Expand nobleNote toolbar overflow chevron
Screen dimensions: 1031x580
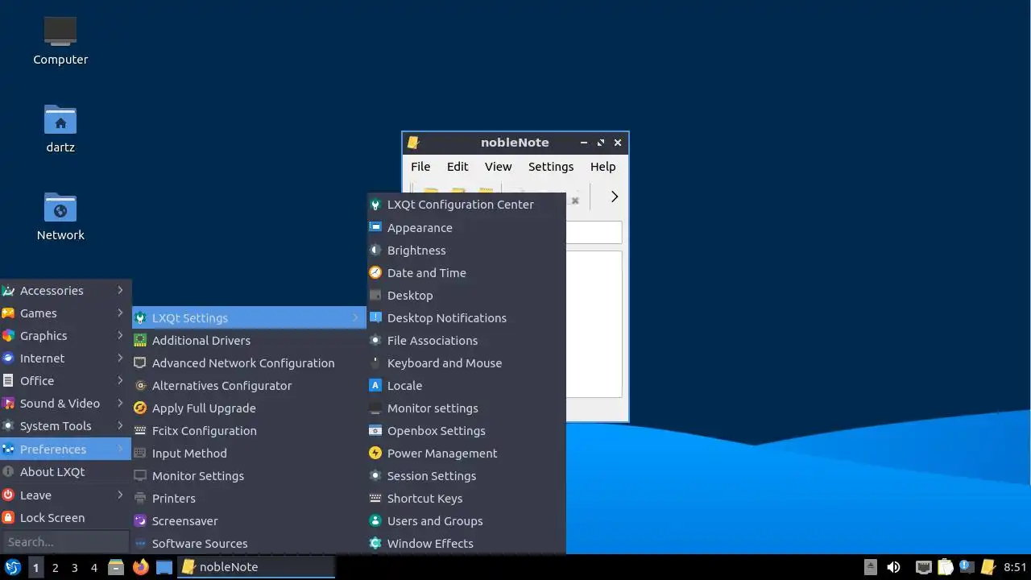coord(614,197)
